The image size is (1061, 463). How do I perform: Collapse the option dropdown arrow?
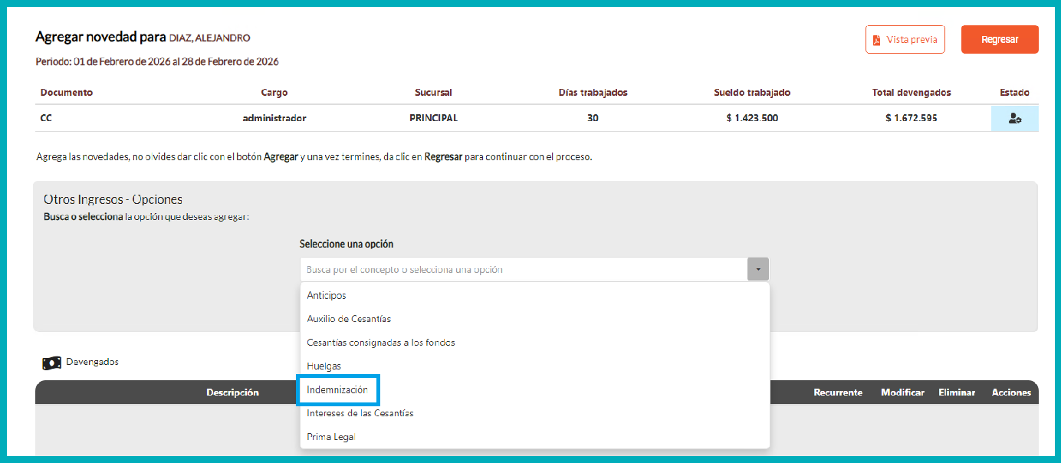(x=757, y=270)
